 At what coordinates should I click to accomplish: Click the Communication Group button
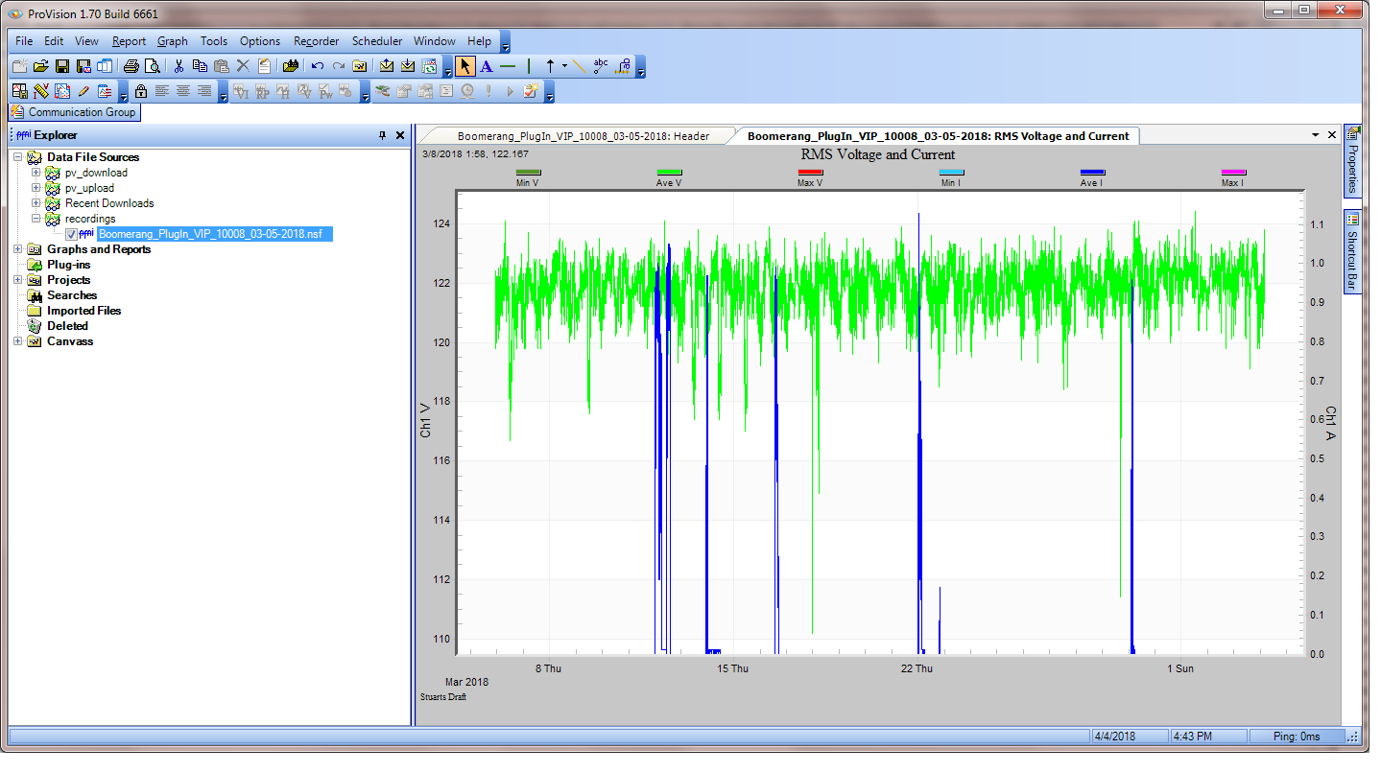(73, 112)
